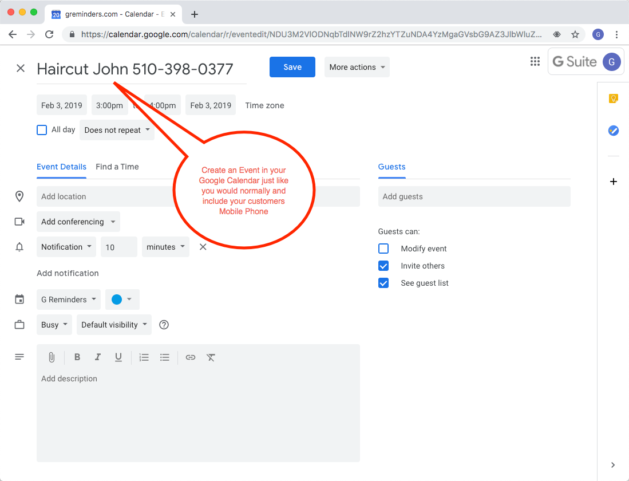The width and height of the screenshot is (629, 481).
Task: Open the Chrome profile avatar
Action: pos(598,34)
